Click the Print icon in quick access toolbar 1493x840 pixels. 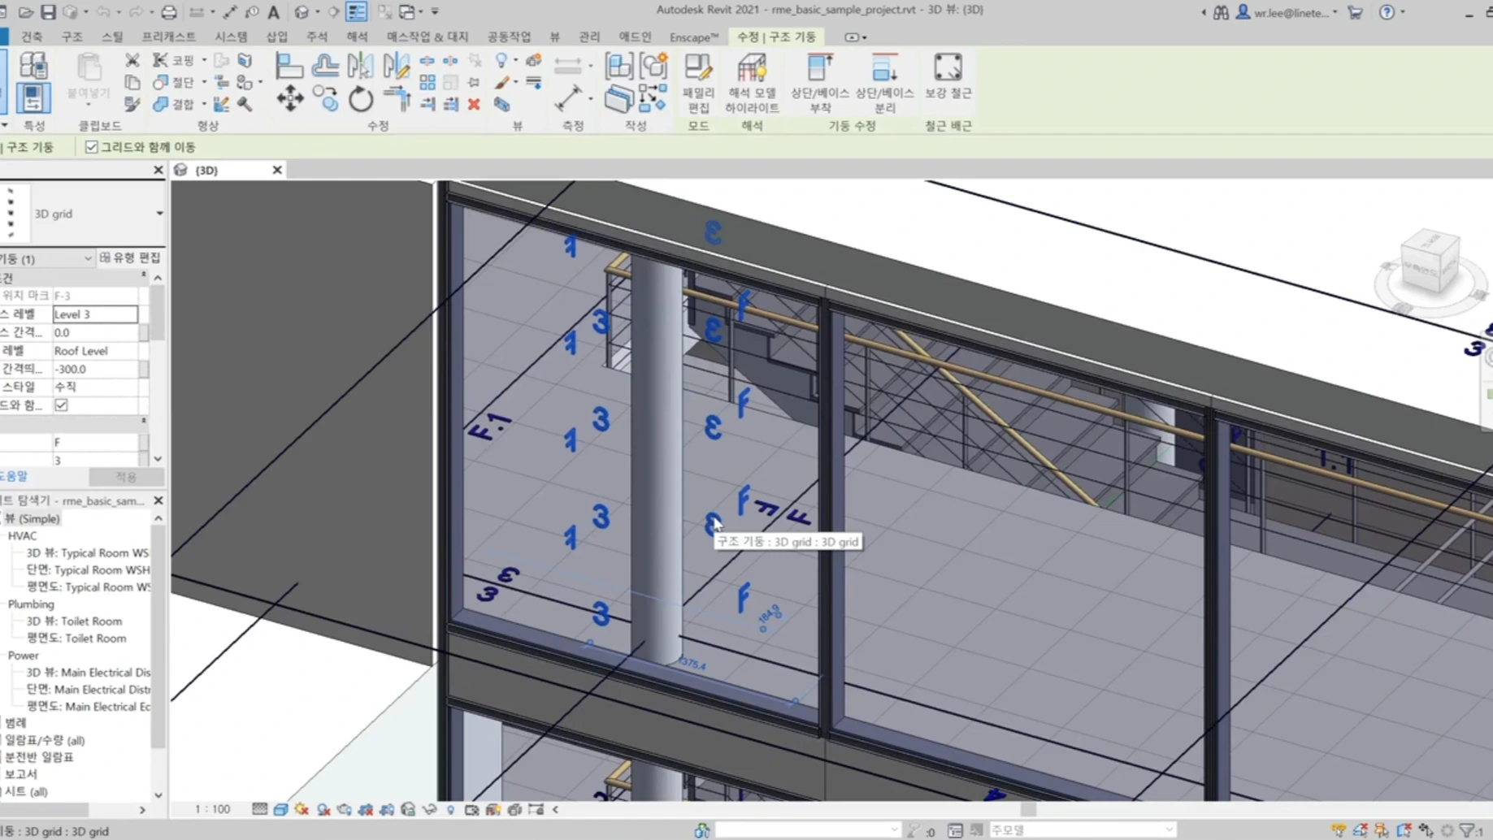pyautogui.click(x=168, y=12)
